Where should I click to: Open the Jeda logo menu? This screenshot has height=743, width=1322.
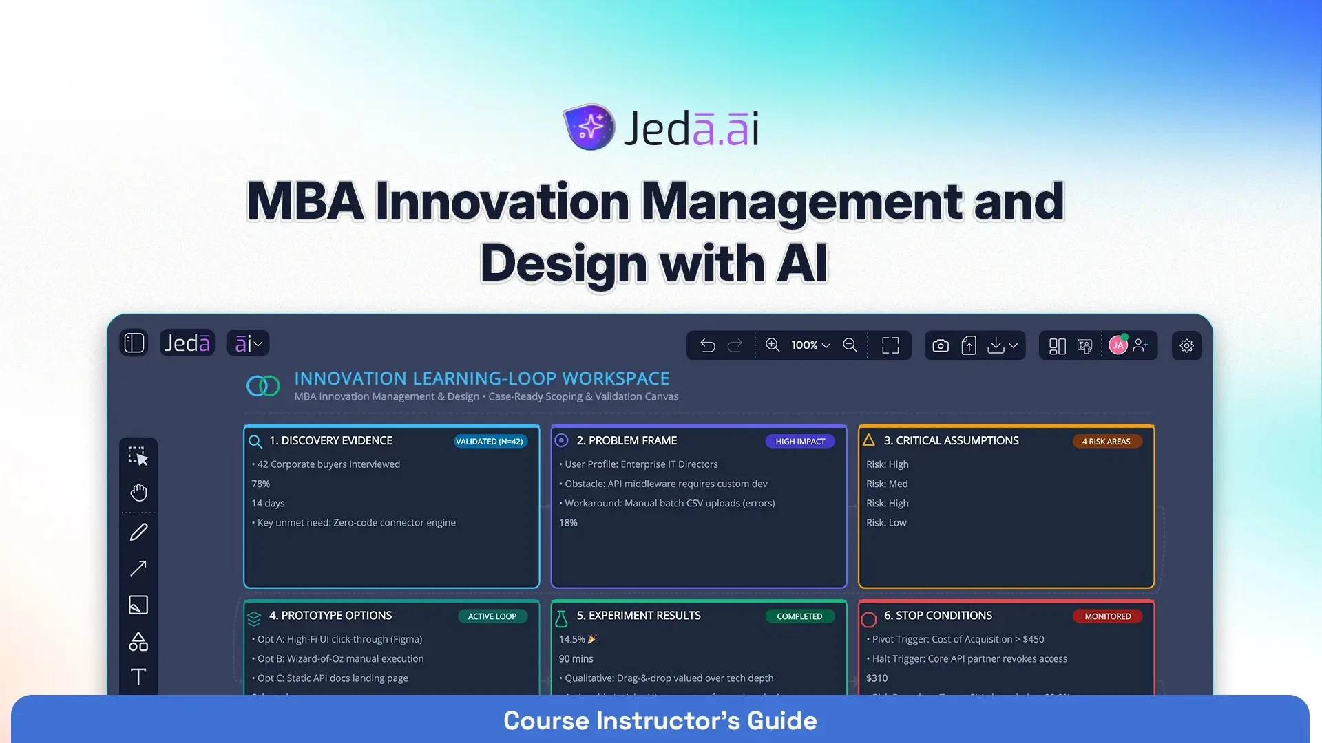187,343
